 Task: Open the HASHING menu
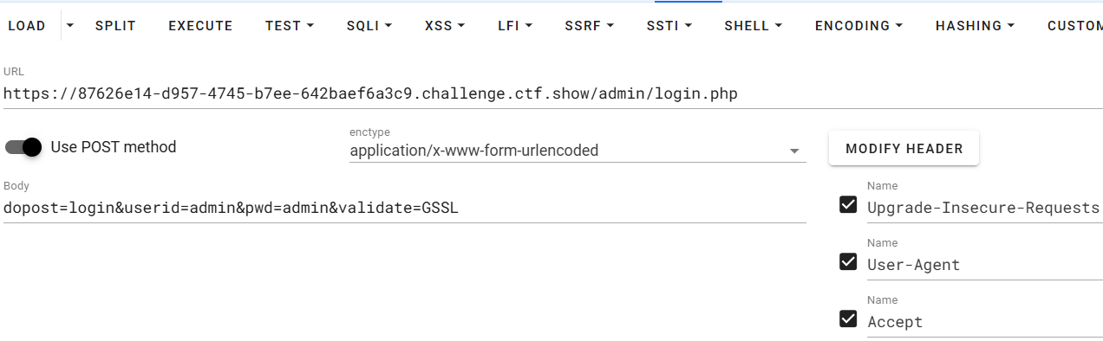pyautogui.click(x=976, y=26)
